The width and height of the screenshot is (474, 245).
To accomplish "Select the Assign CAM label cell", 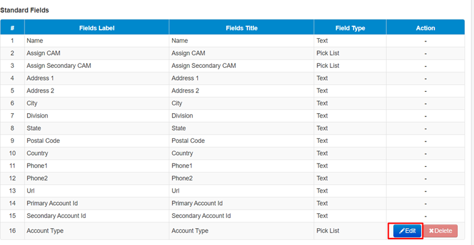I will tap(97, 53).
